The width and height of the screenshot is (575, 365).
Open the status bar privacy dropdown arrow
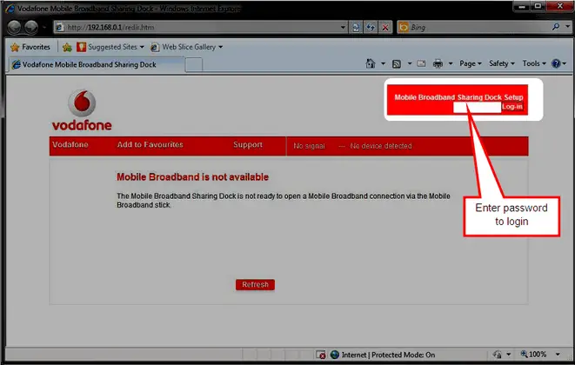[509, 355]
